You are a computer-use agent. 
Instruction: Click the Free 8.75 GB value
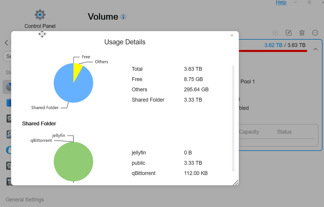(193, 79)
